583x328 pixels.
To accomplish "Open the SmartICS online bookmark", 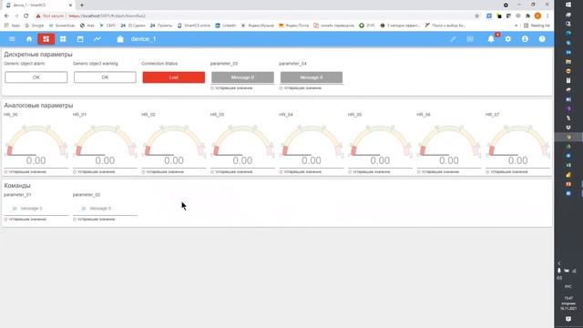I will pos(194,26).
